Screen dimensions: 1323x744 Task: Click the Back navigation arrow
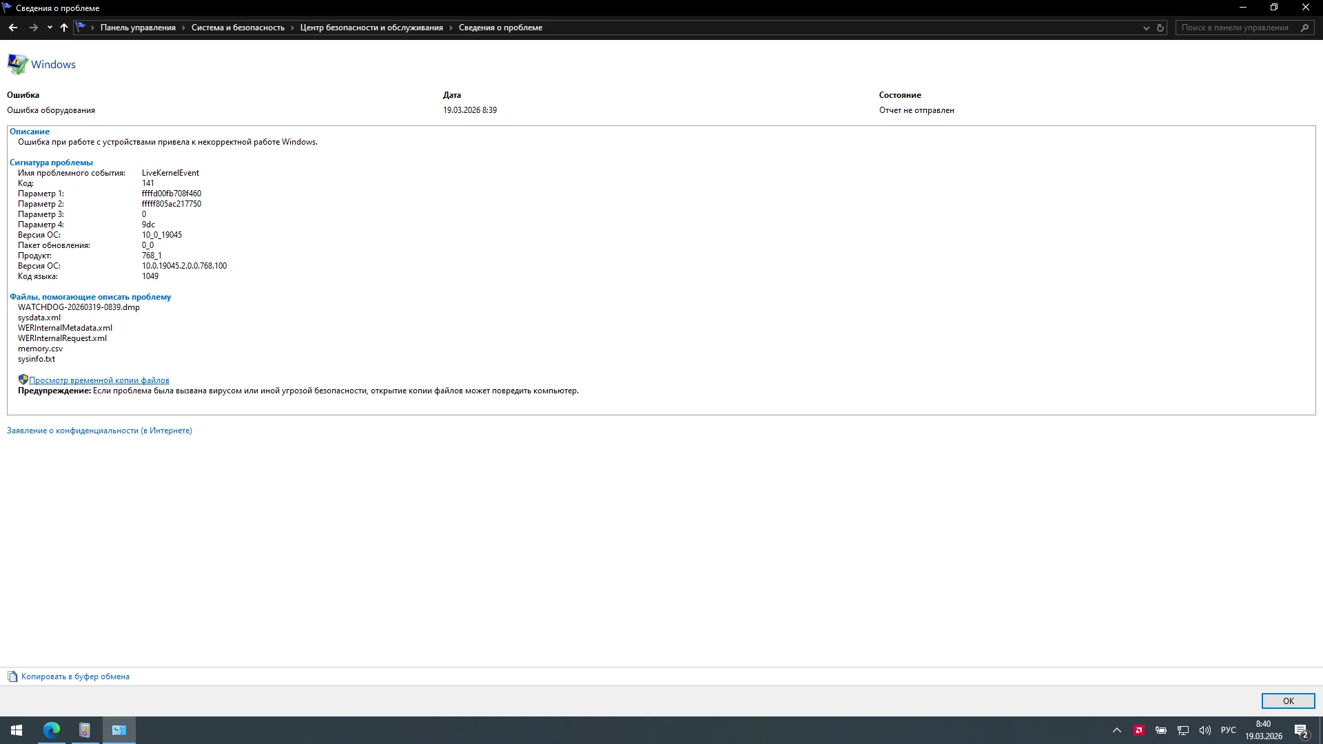(x=12, y=28)
